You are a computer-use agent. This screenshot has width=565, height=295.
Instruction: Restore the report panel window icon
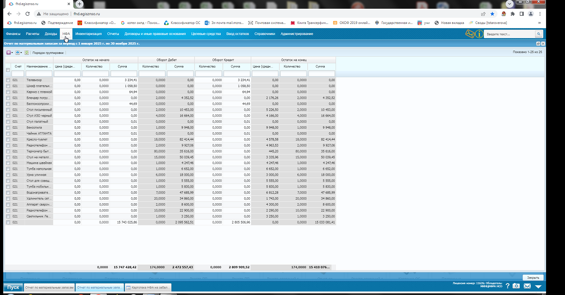point(538,43)
